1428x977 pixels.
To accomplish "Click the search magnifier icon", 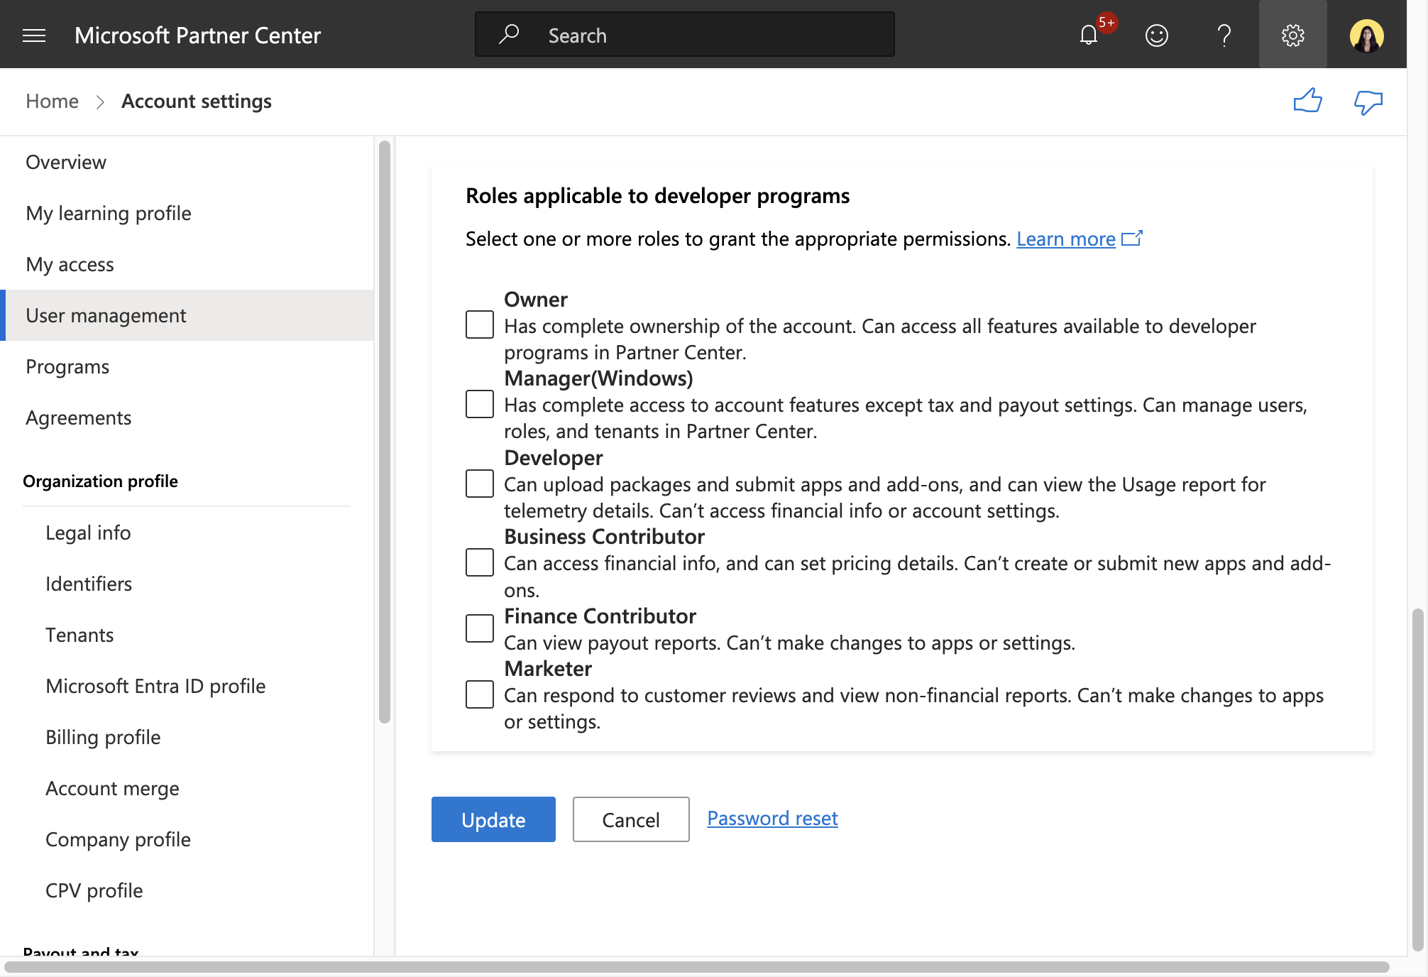I will pos(509,34).
